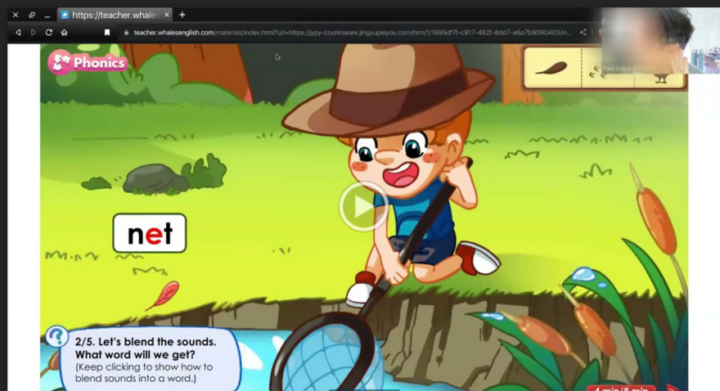720x391 pixels.
Task: Reload the current page
Action: [48, 33]
